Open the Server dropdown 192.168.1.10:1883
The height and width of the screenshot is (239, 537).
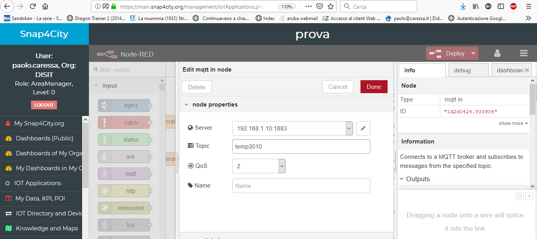292,128
